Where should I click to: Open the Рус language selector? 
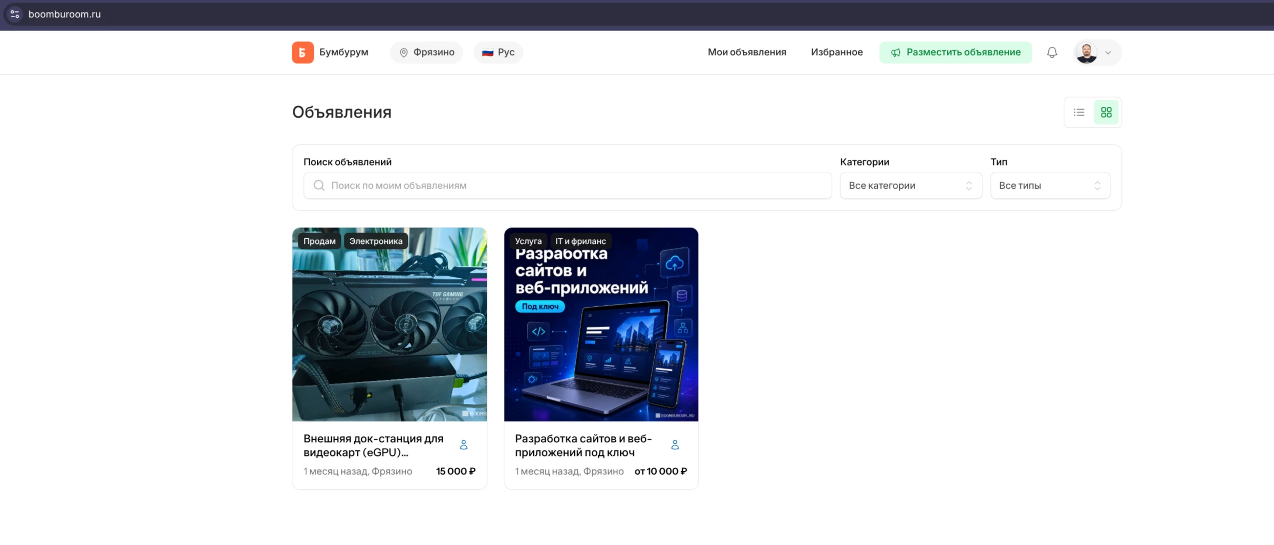tap(498, 52)
